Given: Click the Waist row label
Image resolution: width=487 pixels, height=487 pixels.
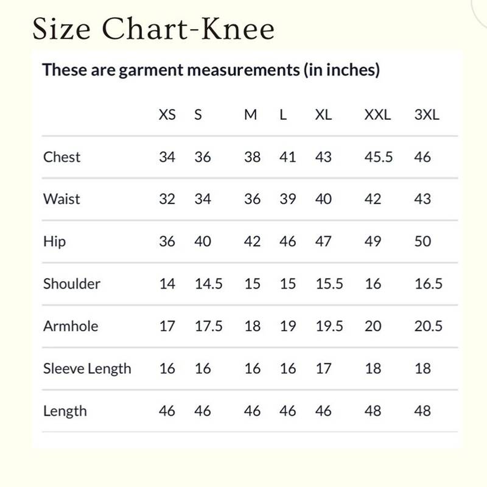Looking at the screenshot, I should pos(61,199).
